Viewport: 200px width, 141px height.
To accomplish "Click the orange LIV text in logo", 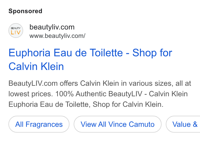I will 16,32.
